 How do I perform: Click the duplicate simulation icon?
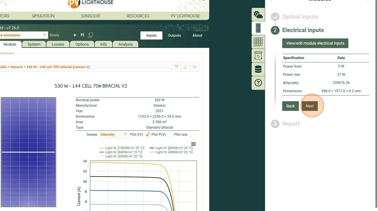point(90,35)
